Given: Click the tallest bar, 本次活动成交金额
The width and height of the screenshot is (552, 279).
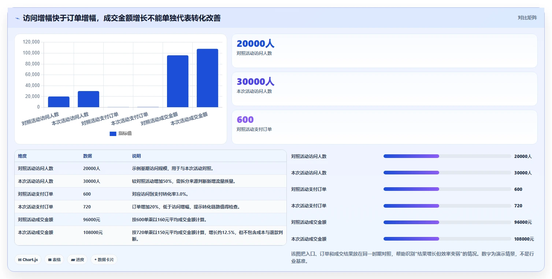Looking at the screenshot, I should [207, 78].
